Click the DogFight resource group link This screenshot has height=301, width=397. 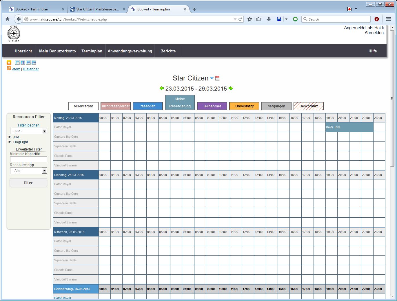coord(21,142)
